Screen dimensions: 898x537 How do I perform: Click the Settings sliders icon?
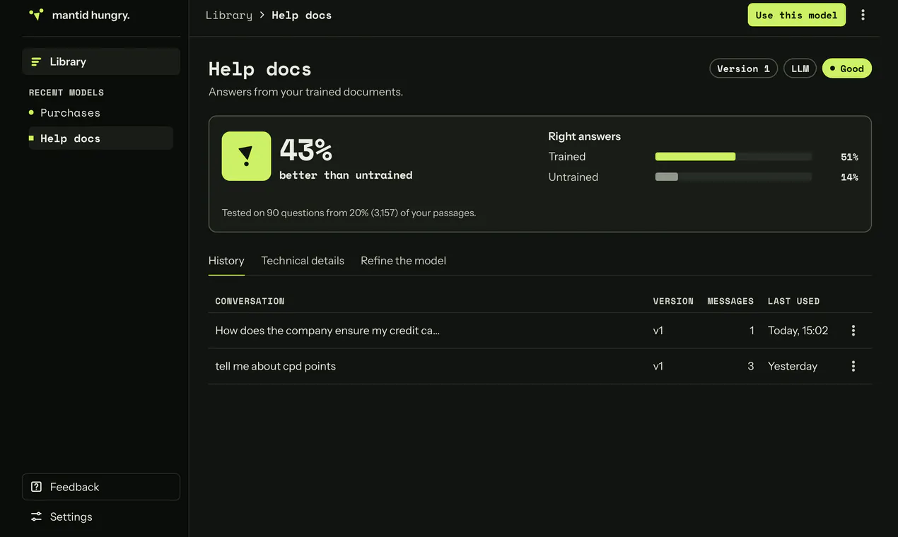36,517
